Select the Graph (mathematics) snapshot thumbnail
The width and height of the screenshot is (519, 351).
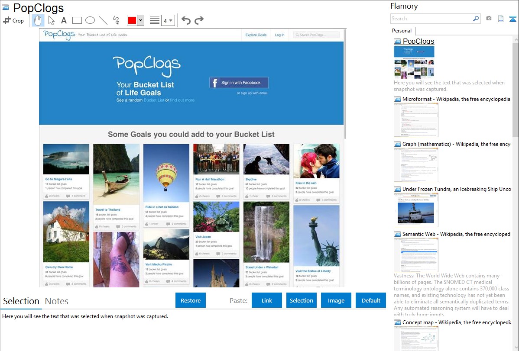tap(416, 165)
